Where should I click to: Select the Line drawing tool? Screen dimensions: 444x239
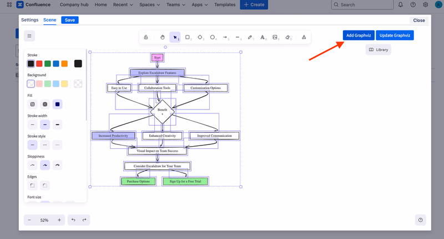(x=238, y=37)
